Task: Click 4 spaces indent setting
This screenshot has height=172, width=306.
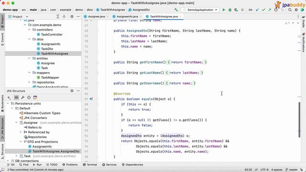Action: click(x=277, y=170)
